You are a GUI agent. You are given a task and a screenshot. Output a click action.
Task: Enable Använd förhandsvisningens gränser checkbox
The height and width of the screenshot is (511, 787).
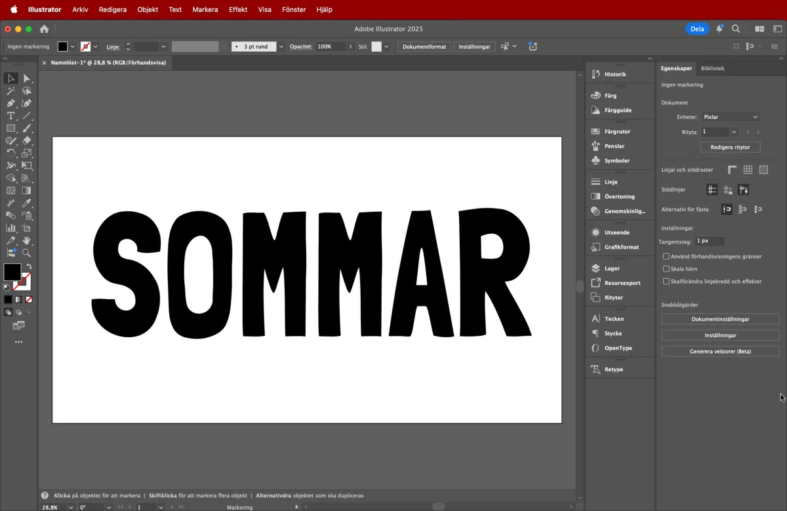[666, 256]
